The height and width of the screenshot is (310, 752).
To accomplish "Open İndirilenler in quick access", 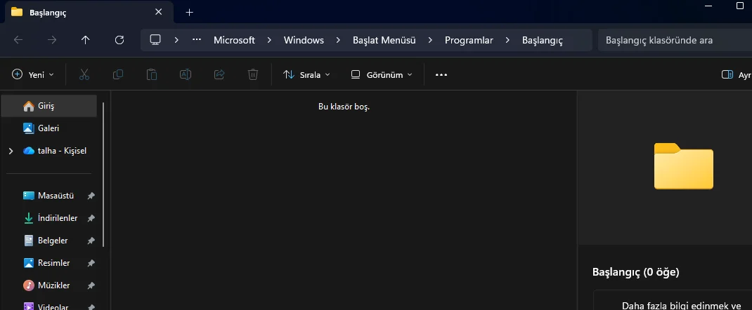I will pyautogui.click(x=49, y=218).
